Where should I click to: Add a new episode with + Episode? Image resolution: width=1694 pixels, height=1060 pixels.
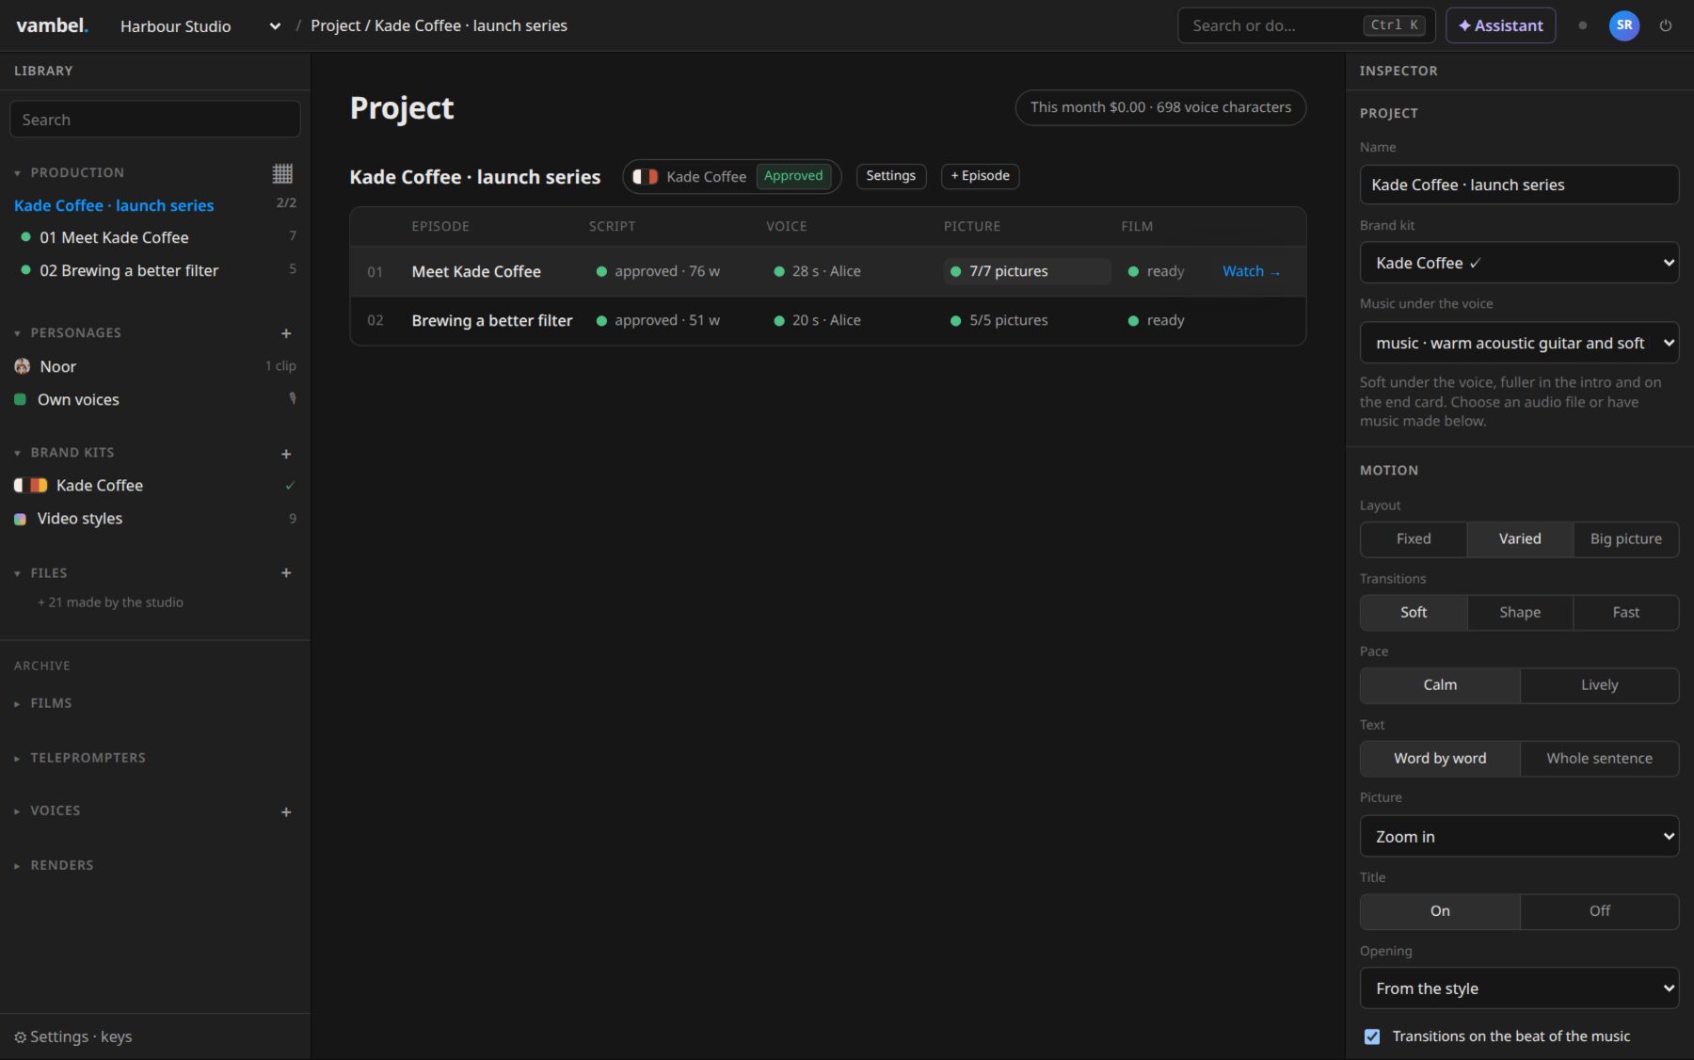[980, 176]
